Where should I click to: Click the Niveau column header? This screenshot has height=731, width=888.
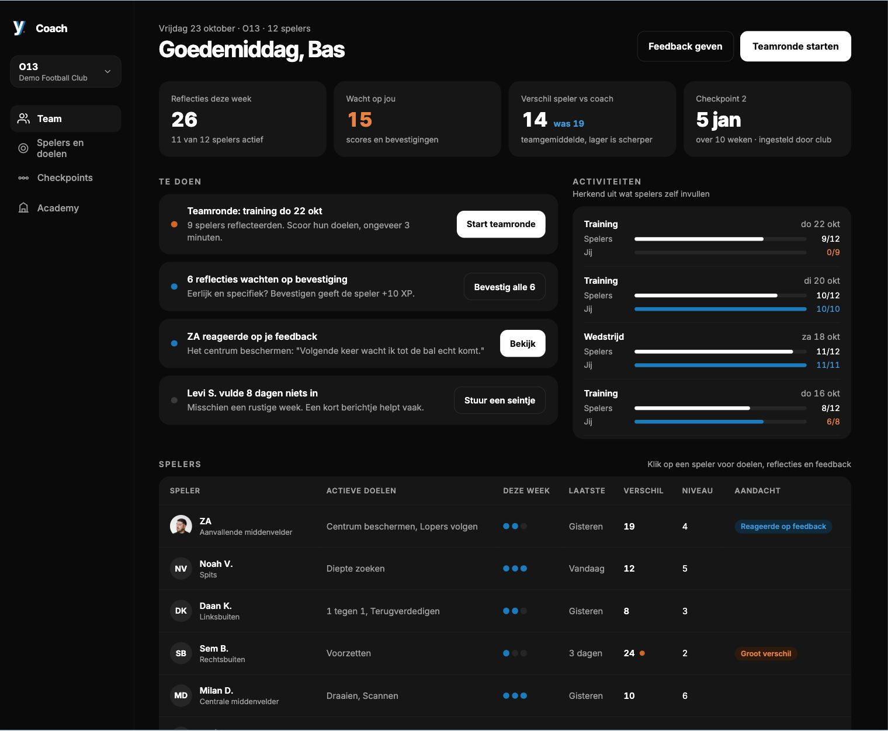(x=697, y=490)
